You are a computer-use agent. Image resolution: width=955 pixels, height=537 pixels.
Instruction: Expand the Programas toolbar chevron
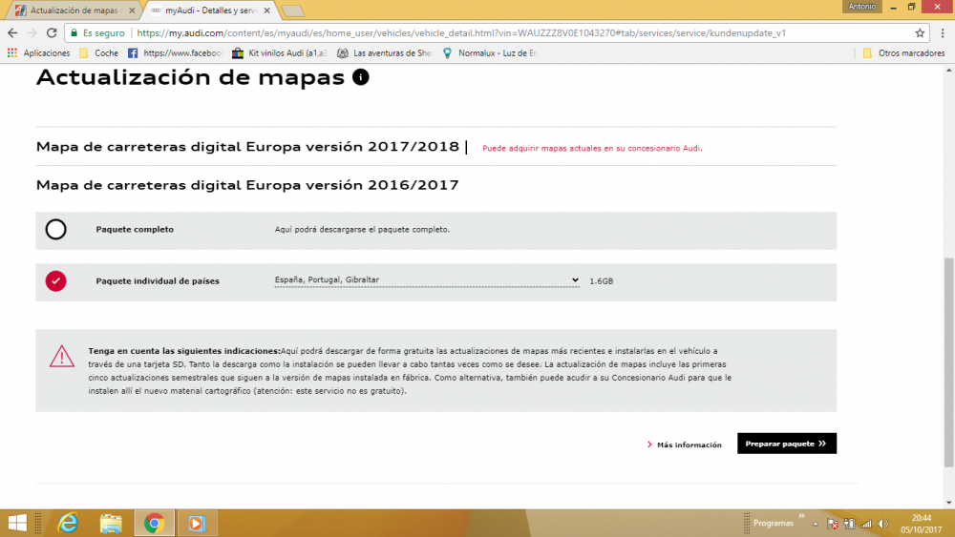(x=801, y=516)
